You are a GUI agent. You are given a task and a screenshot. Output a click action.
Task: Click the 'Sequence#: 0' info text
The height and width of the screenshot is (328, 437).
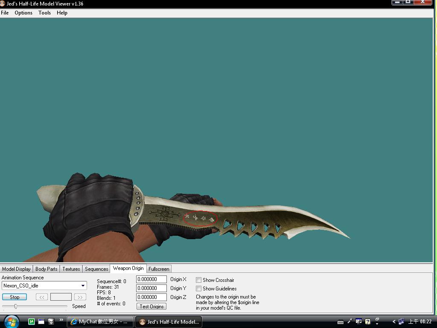[x=111, y=281]
